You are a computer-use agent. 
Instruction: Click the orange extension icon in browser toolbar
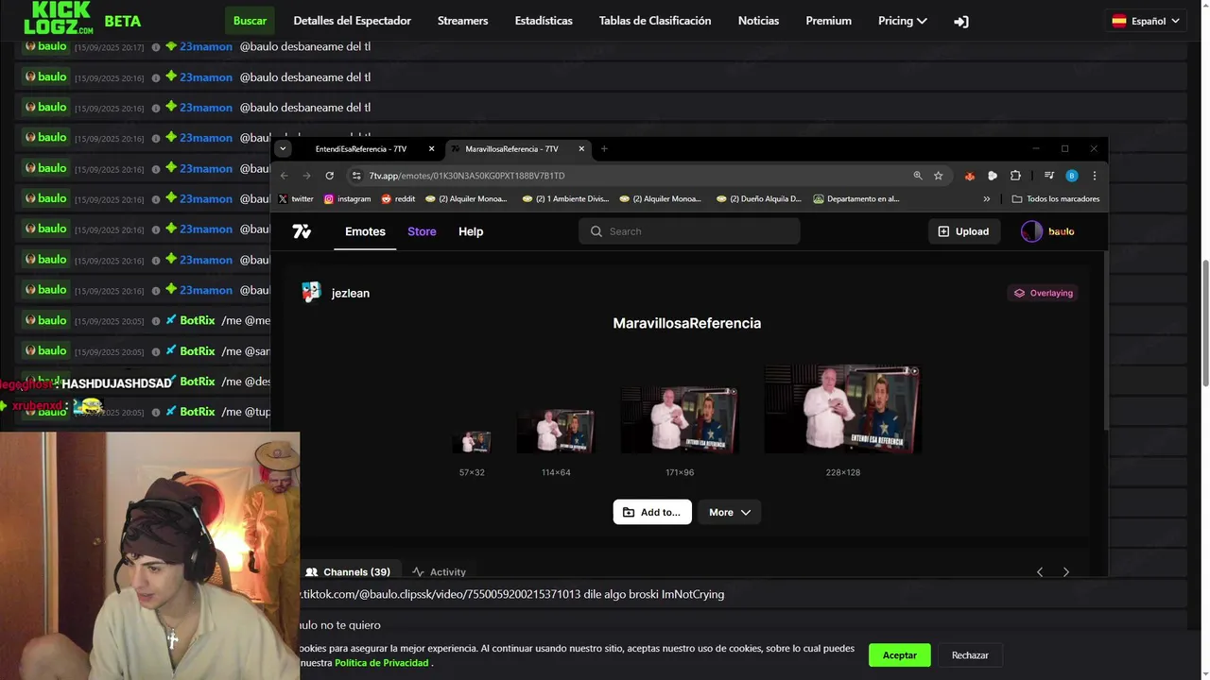click(970, 176)
